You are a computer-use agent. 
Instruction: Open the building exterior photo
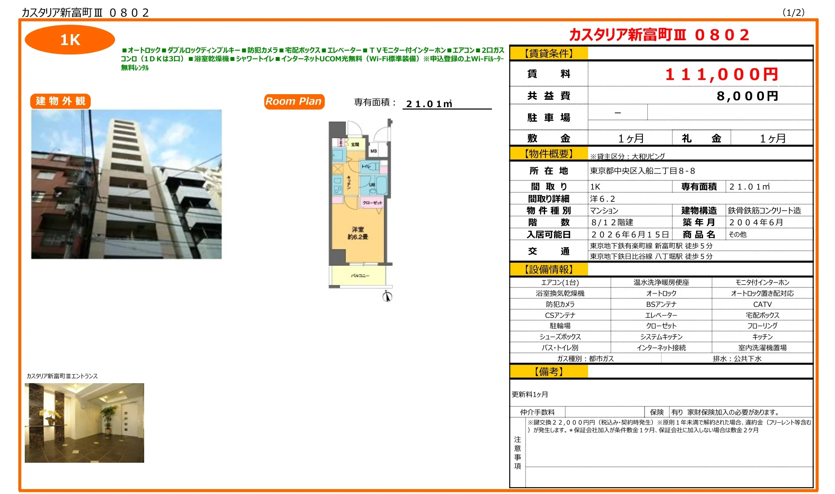[x=126, y=184]
